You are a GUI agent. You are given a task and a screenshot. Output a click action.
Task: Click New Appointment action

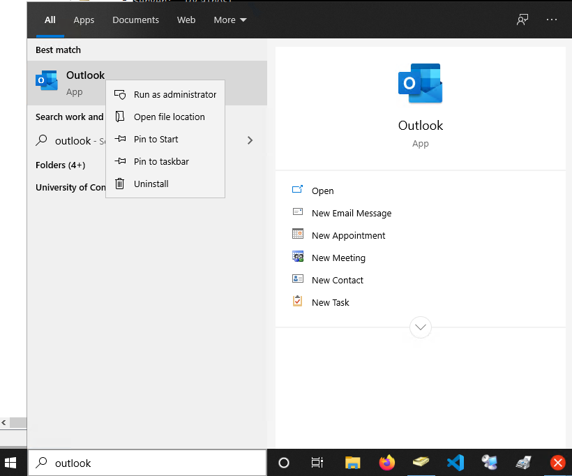tap(348, 235)
